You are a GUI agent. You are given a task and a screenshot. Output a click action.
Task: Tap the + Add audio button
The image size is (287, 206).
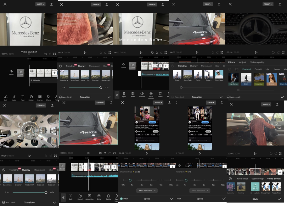[x=35, y=80]
